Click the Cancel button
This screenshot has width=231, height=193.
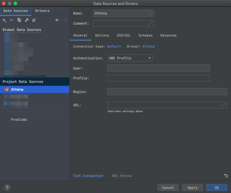coord(168,188)
